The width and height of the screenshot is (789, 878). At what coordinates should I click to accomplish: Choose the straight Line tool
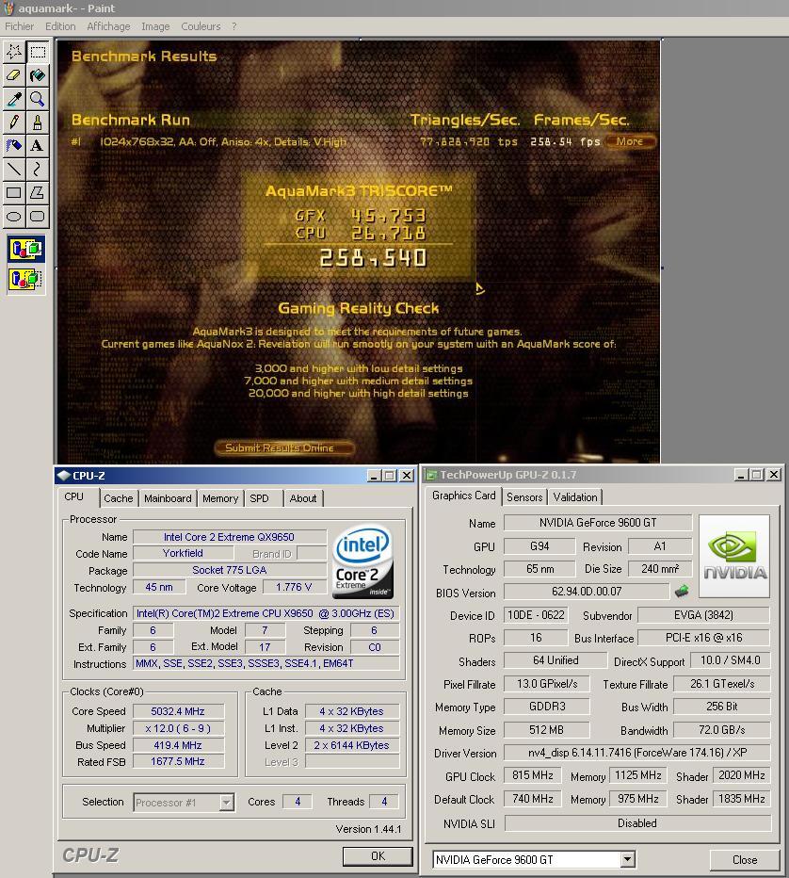click(x=14, y=170)
